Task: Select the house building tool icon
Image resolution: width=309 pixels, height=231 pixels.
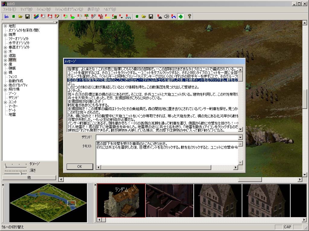Action: (100, 16)
